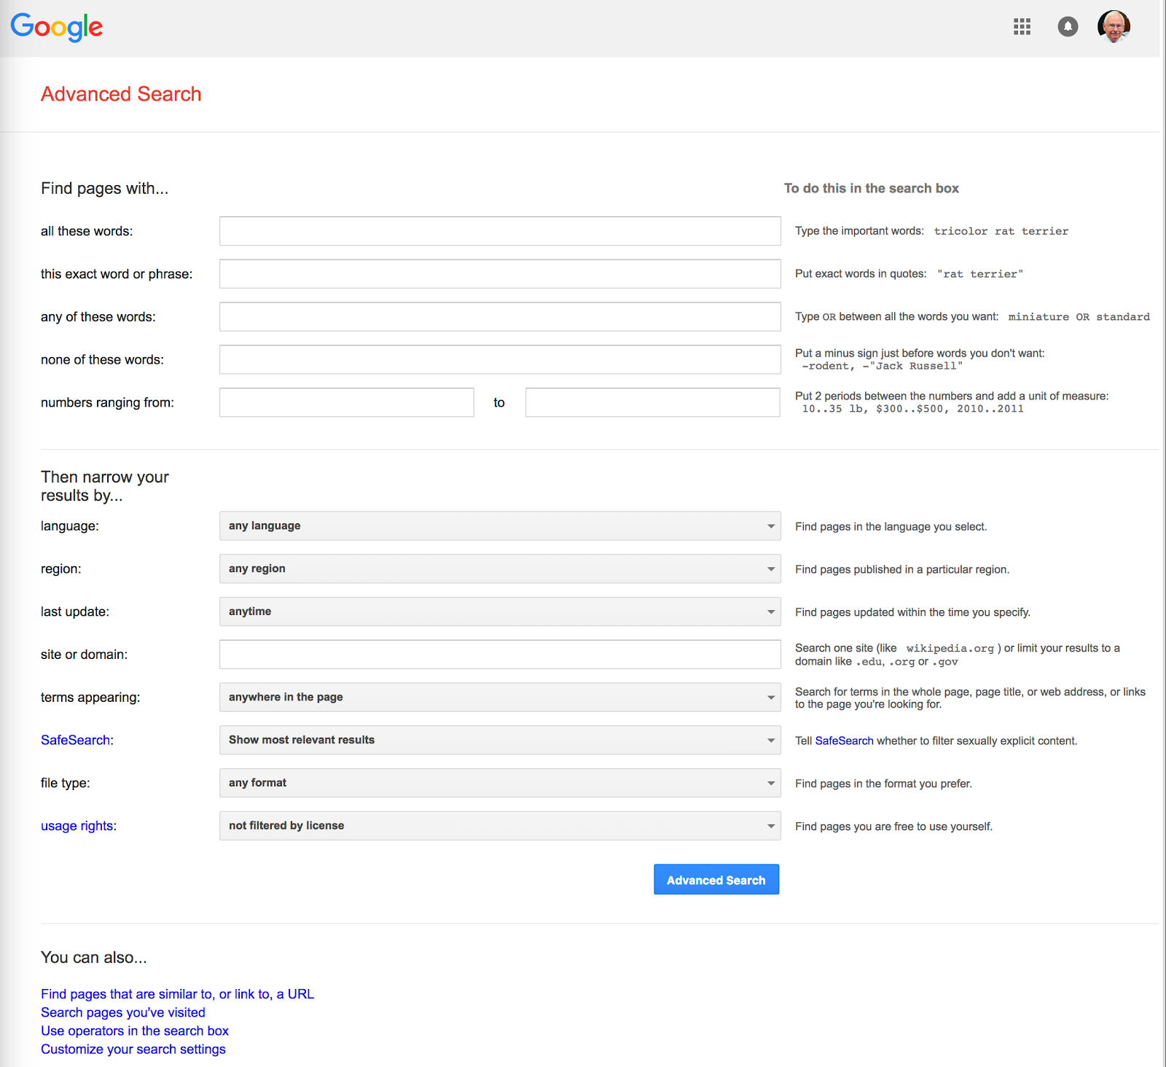The height and width of the screenshot is (1067, 1166).
Task: Expand the last update dropdown
Action: (499, 611)
